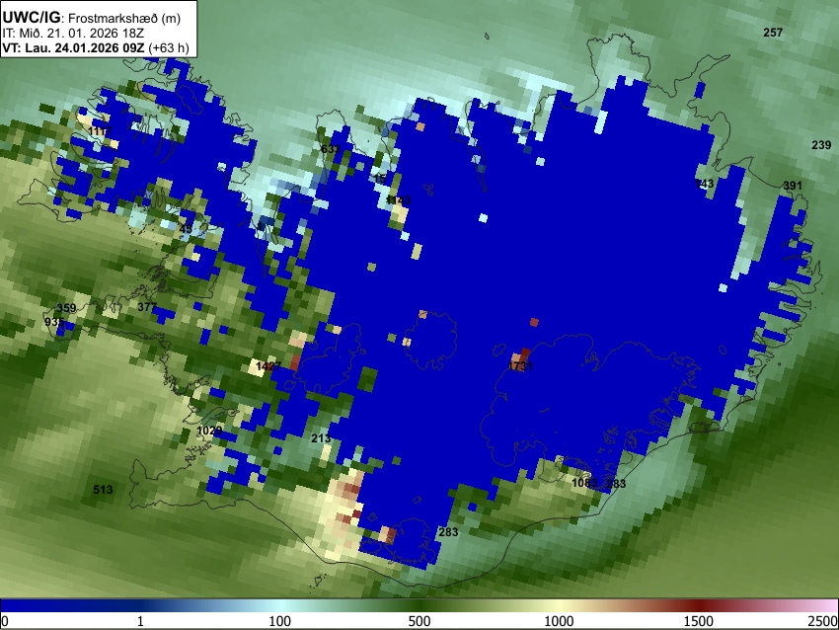The height and width of the screenshot is (630, 839).
Task: Click the "(+63 h)" forecast offset text
Action: pyautogui.click(x=168, y=47)
